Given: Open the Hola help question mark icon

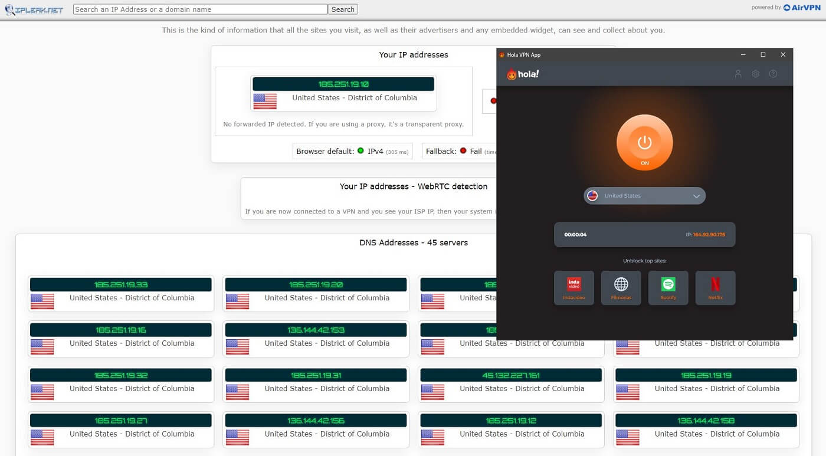Looking at the screenshot, I should click(773, 74).
